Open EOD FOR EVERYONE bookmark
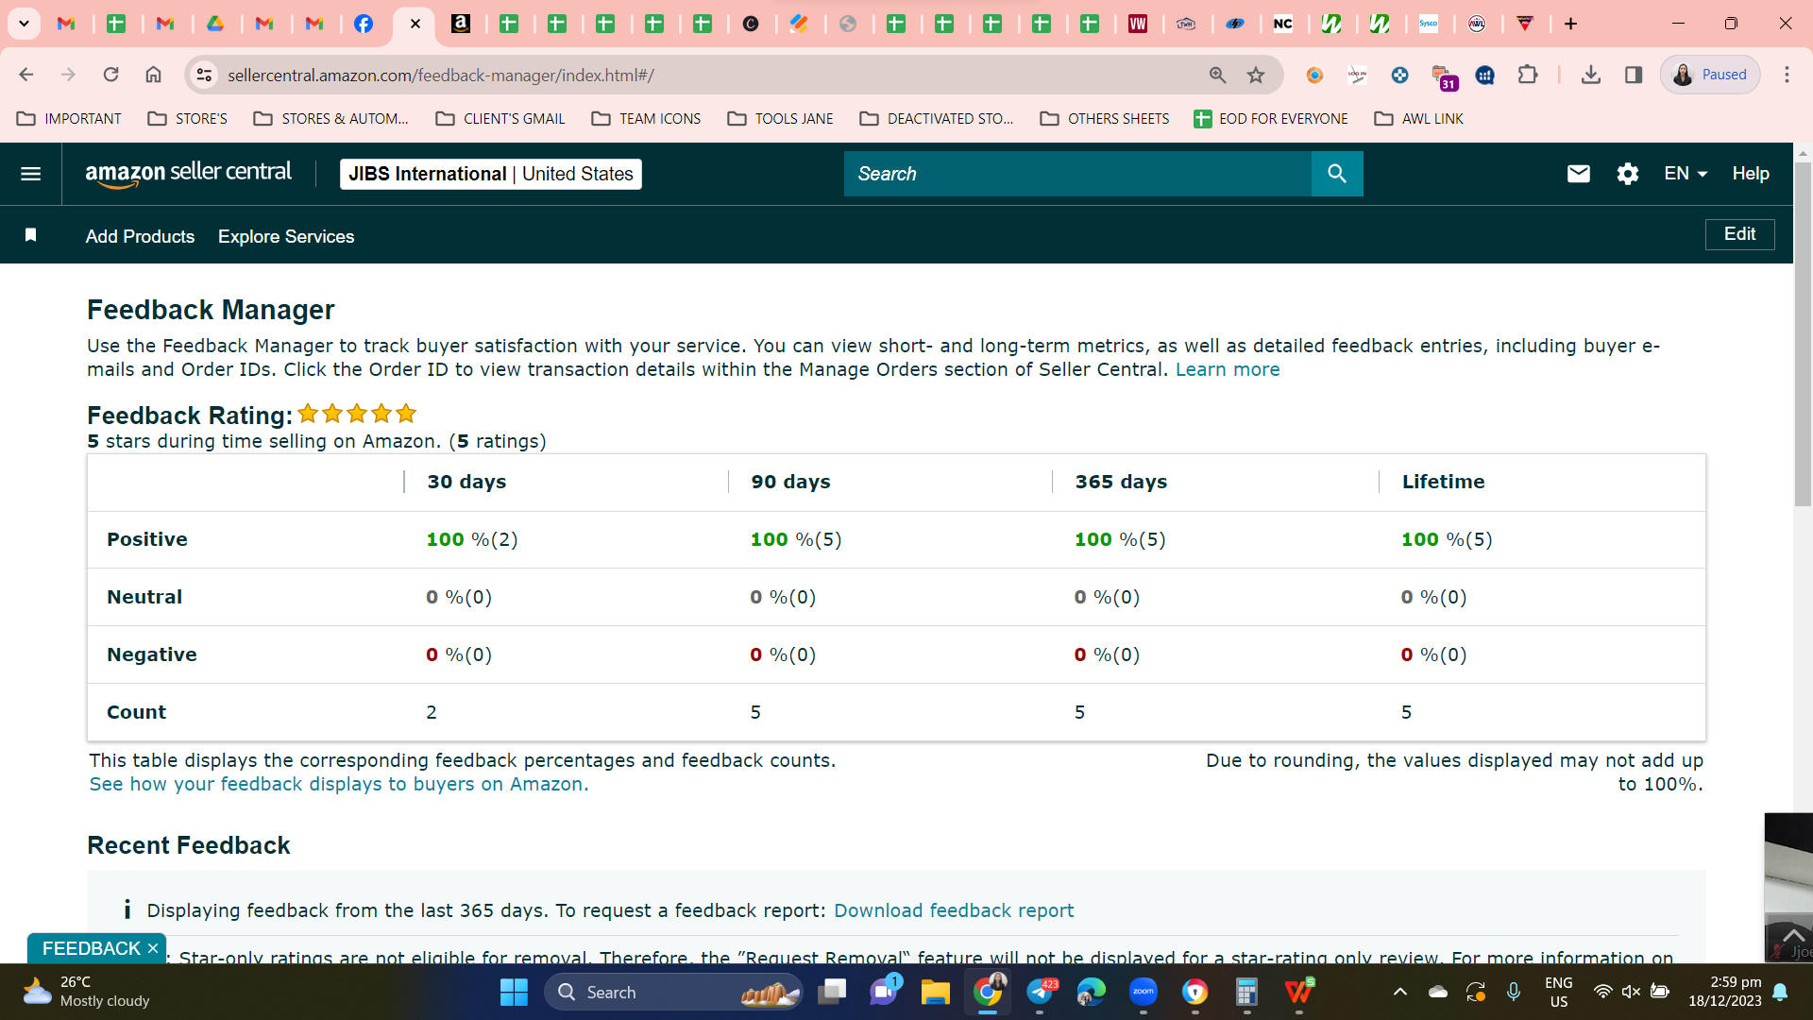1813x1020 pixels. 1271,118
